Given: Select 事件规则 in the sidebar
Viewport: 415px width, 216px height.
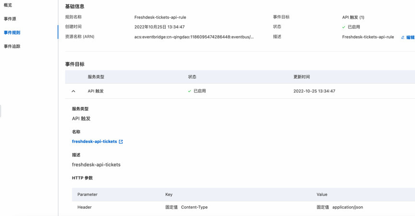Looking at the screenshot, I should [12, 33].
